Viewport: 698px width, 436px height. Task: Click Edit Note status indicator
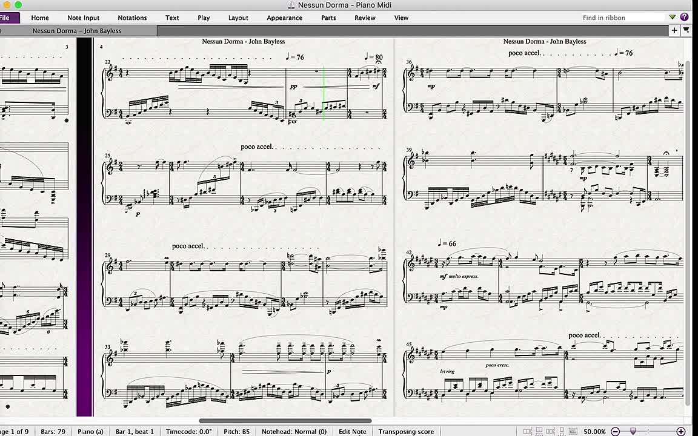pos(352,432)
